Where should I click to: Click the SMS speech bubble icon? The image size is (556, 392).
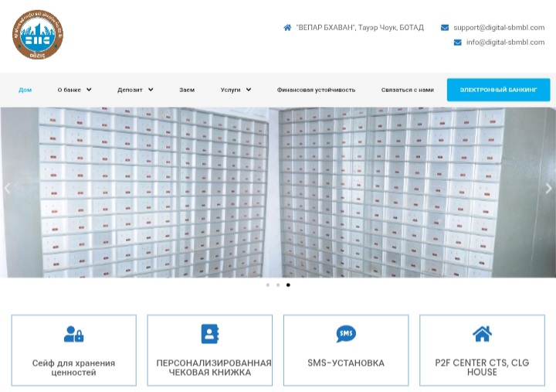346,334
